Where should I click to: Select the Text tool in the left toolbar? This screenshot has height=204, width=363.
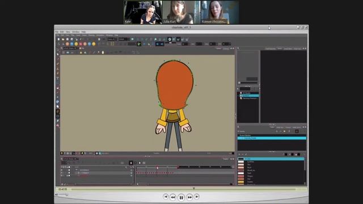click(58, 78)
